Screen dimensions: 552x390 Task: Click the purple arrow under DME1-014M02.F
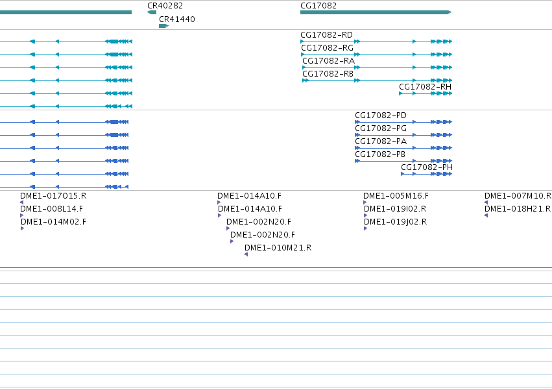point(23,228)
